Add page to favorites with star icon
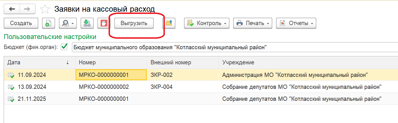398x123 pixels. [45, 9]
